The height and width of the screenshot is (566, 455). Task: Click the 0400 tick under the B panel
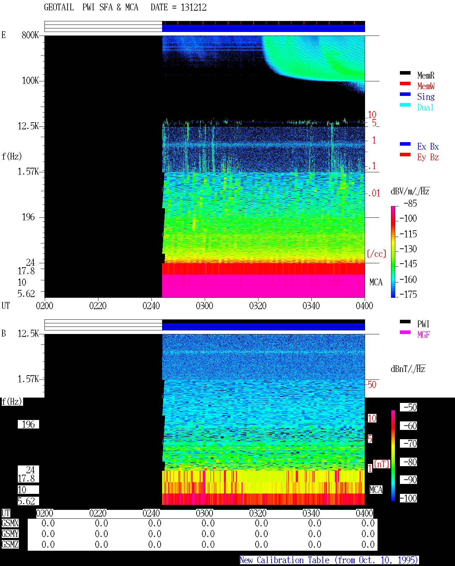pyautogui.click(x=364, y=513)
